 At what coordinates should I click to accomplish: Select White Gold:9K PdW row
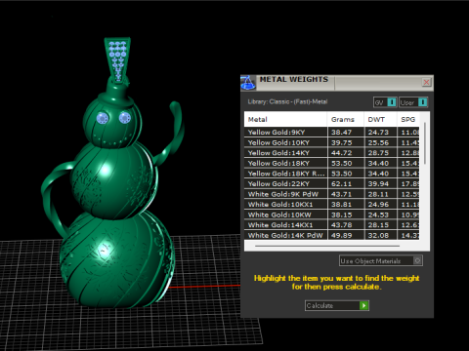[x=331, y=194]
